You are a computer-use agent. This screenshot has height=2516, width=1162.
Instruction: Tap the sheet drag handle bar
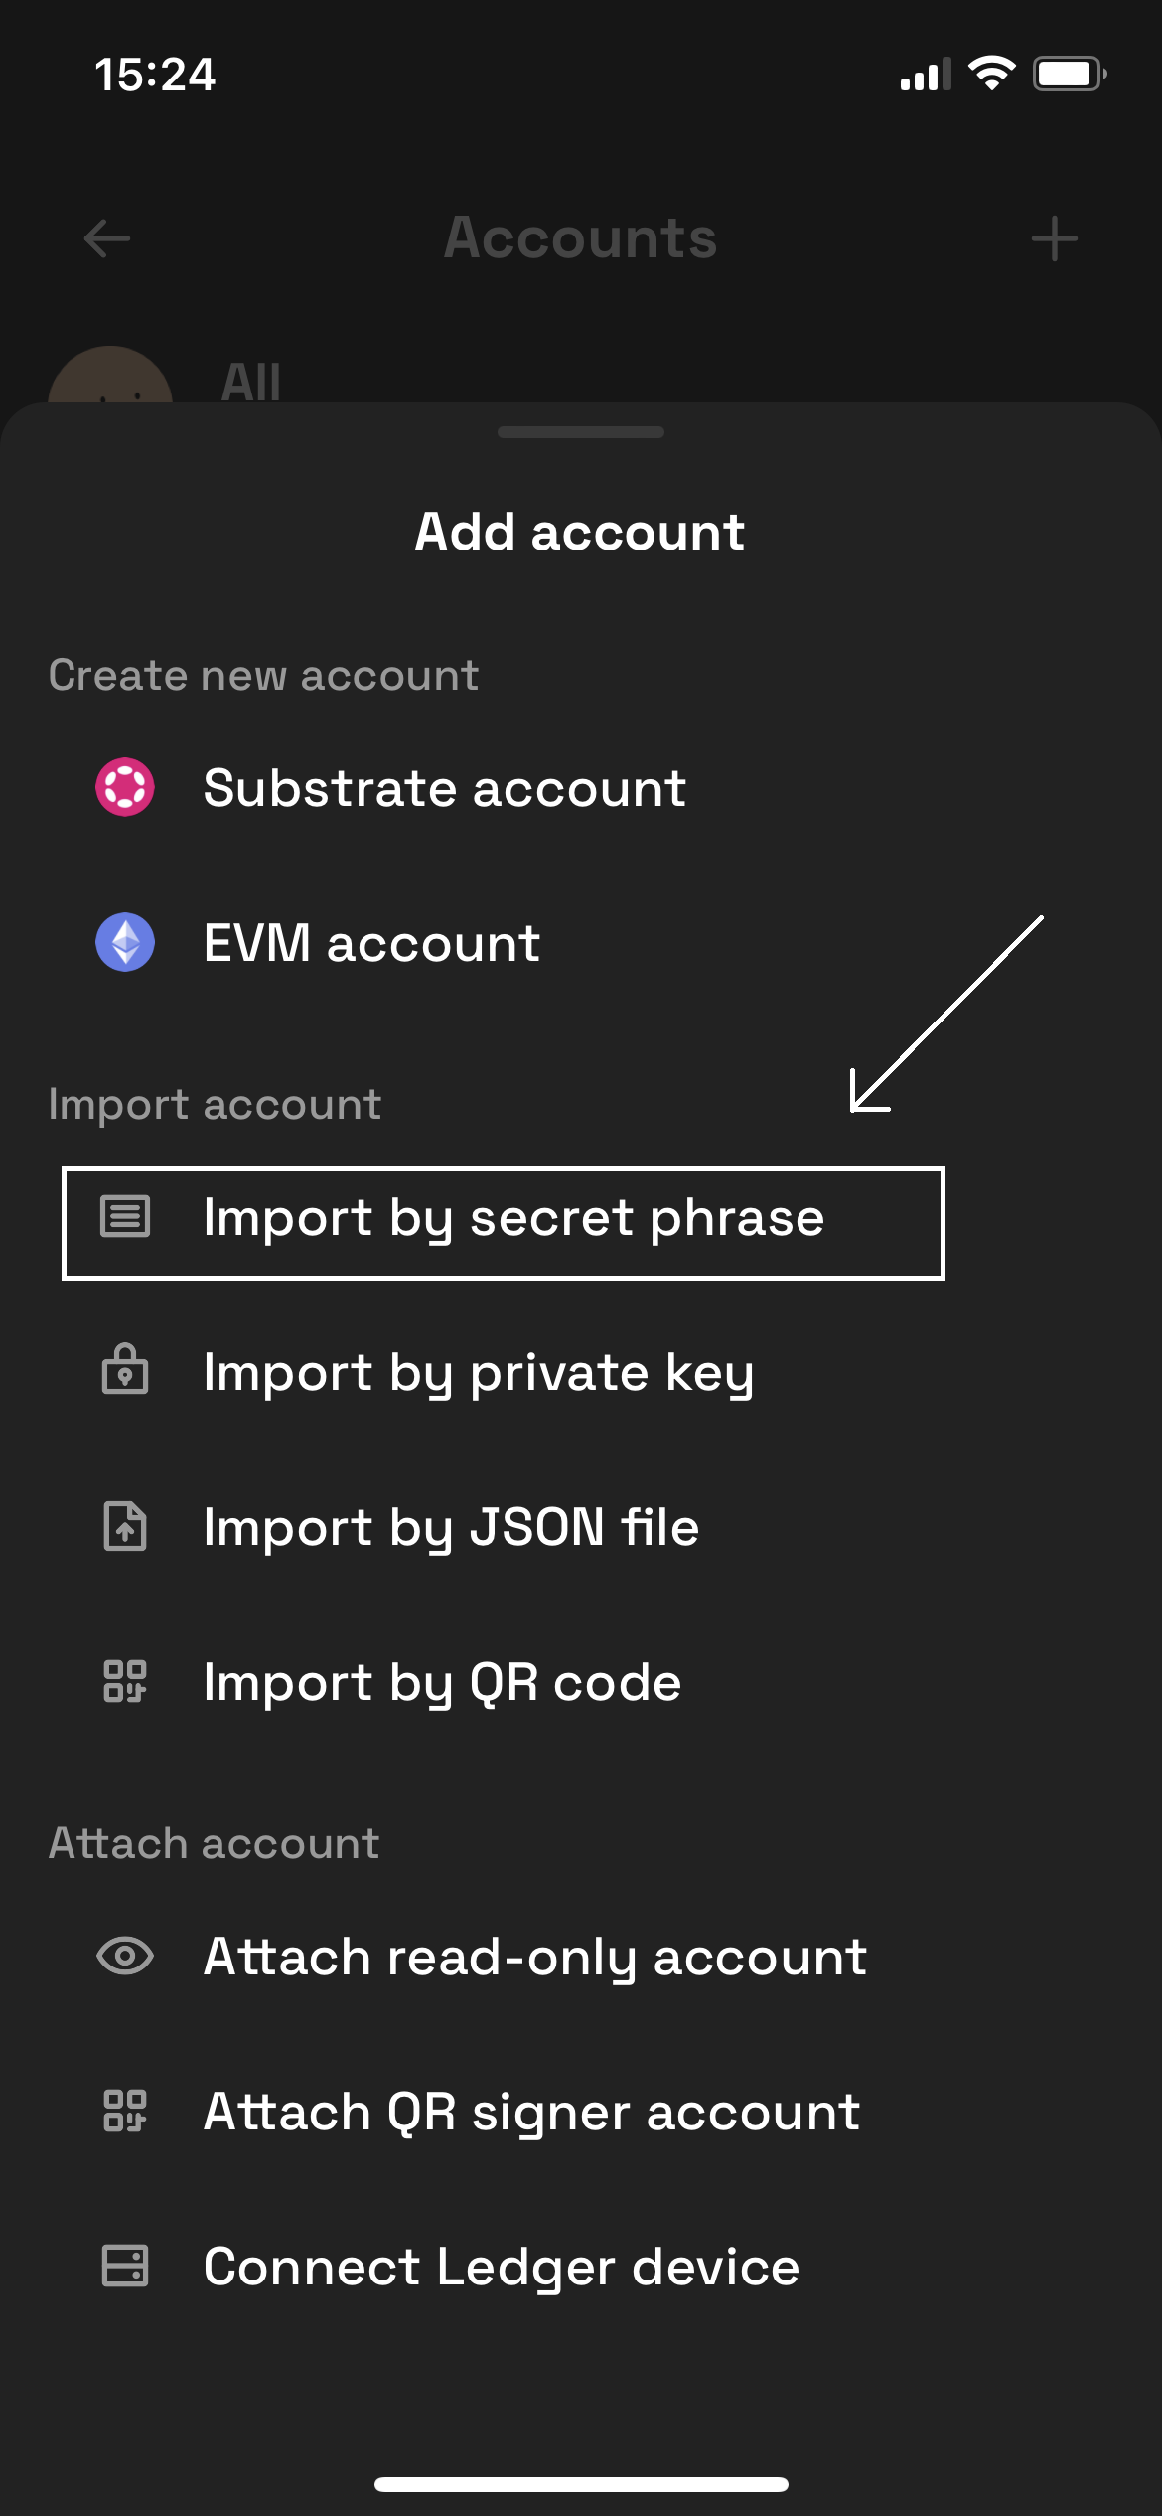pyautogui.click(x=581, y=432)
